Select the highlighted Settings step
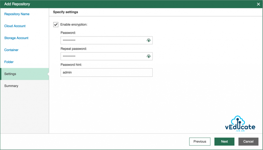The image size is (263, 150). [x=10, y=74]
